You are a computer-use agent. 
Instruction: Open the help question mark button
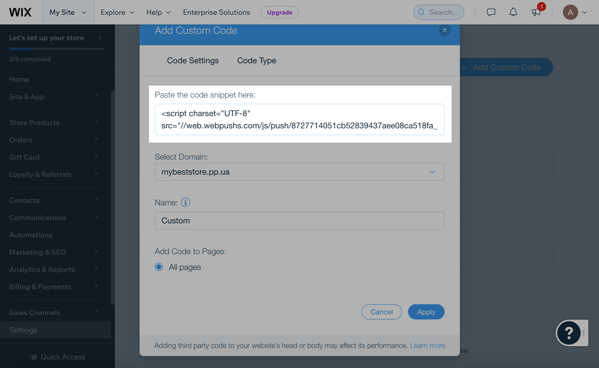coord(569,333)
